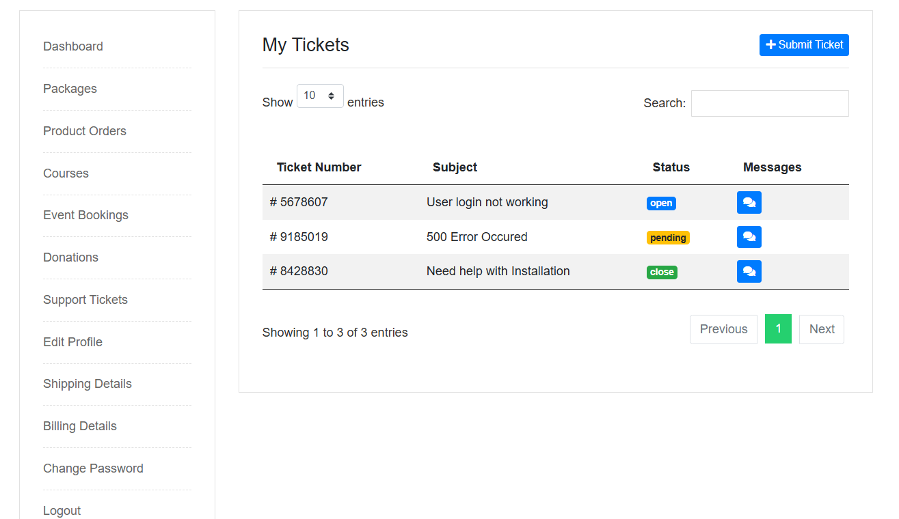Sort the table by Status column

click(671, 167)
